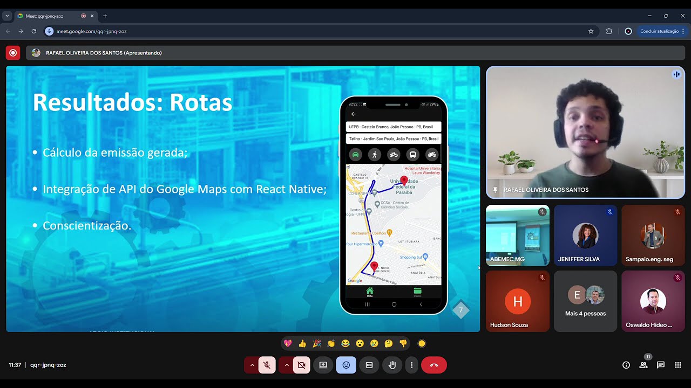The width and height of the screenshot is (691, 388).
Task: Click the Present screen button
Action: click(x=323, y=365)
